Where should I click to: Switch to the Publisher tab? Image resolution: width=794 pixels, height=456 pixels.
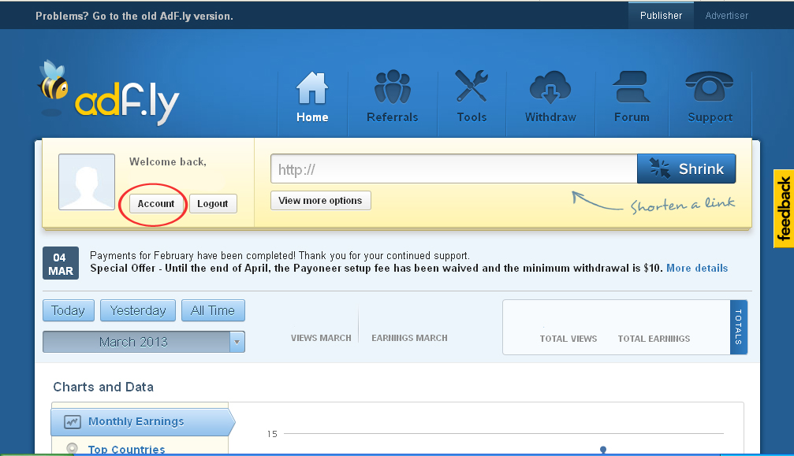[661, 16]
